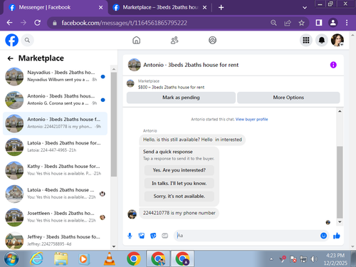Viewport: 356px width, 267px height.
Task: Click the More Options button
Action: pos(288,98)
